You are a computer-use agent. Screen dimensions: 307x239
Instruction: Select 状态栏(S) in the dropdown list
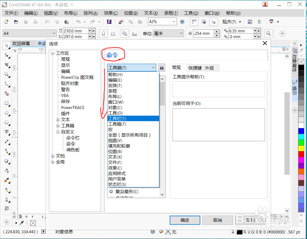(x=133, y=184)
